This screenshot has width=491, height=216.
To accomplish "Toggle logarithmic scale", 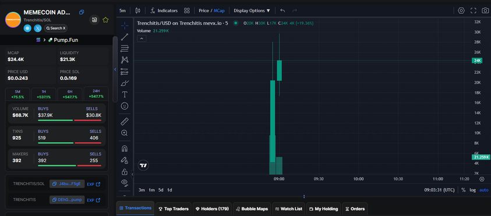I will click(472, 190).
